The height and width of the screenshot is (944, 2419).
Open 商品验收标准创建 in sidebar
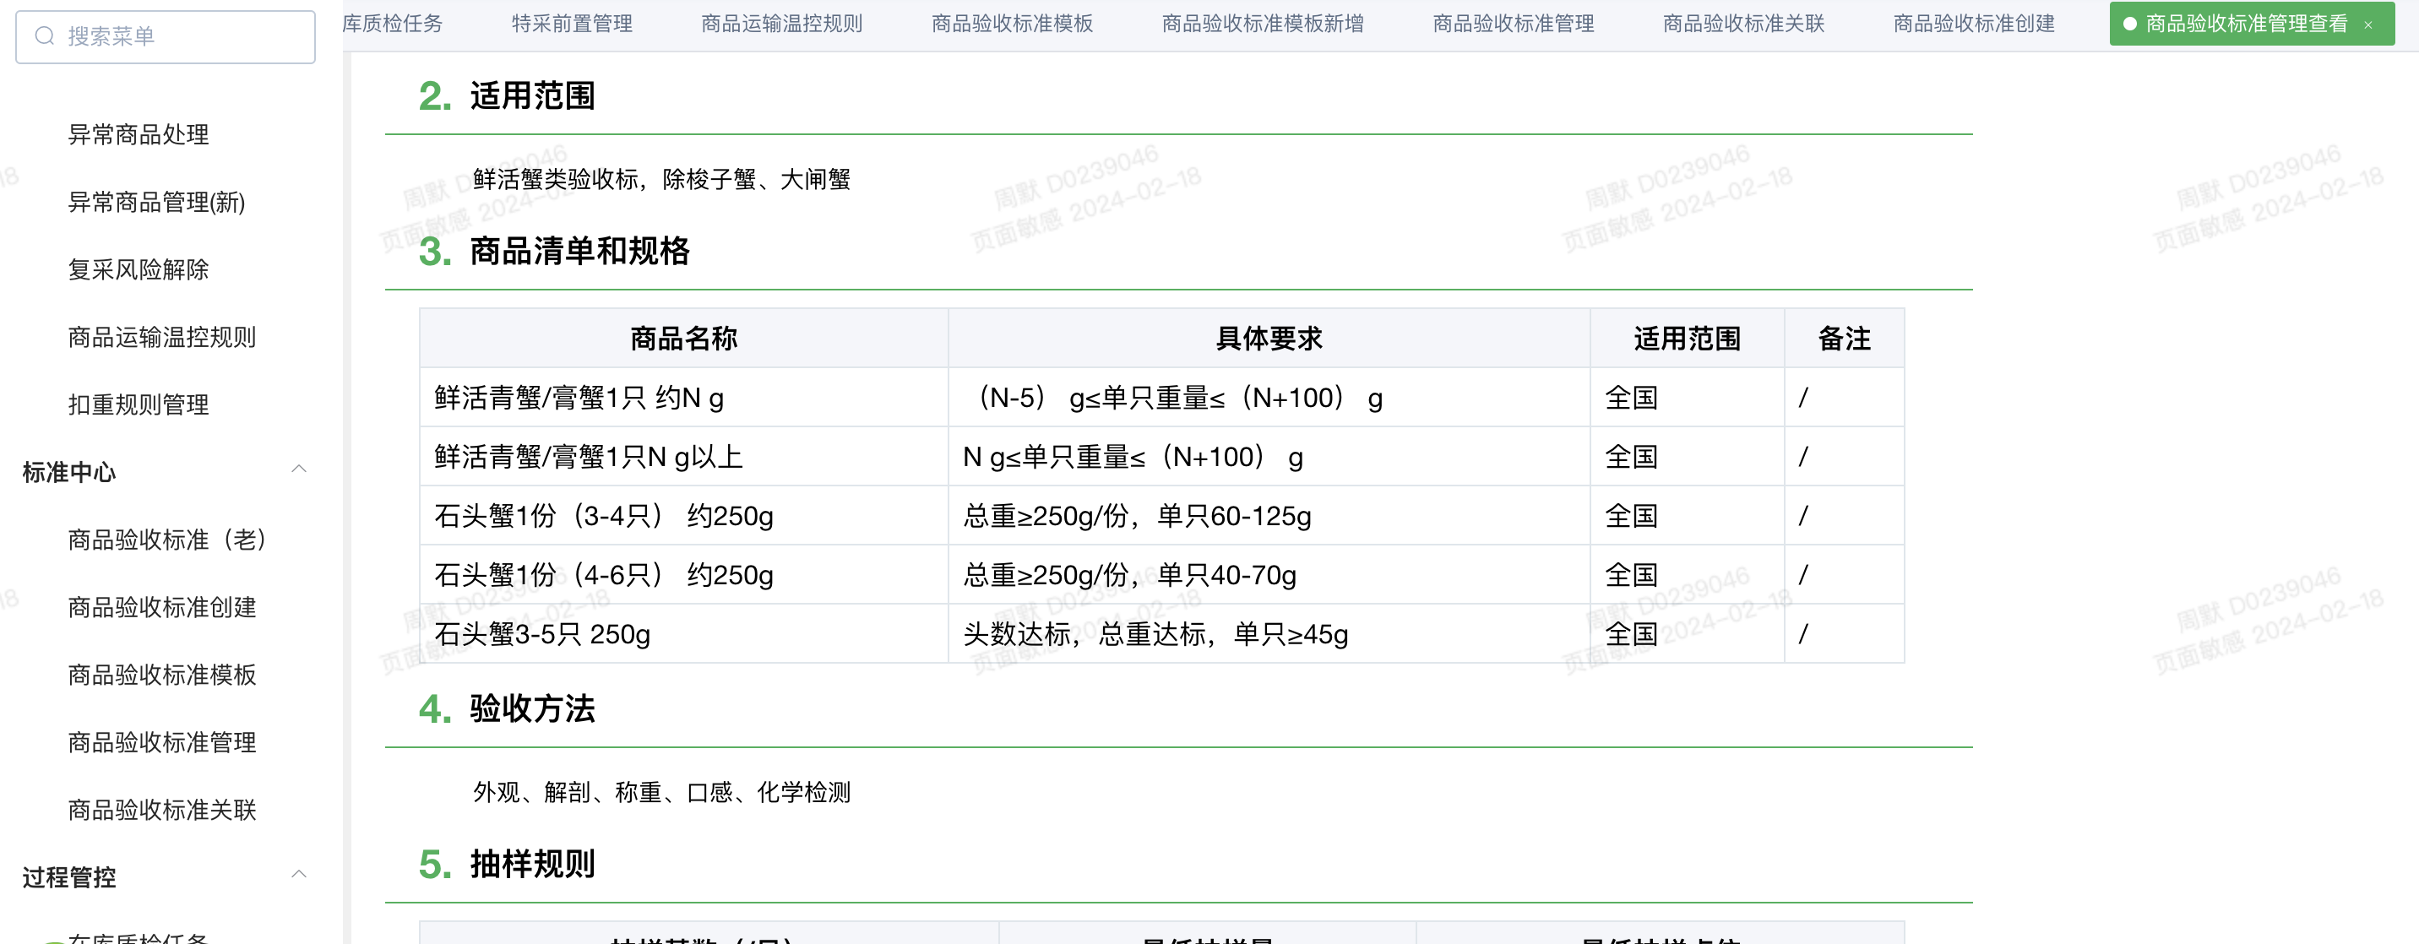tap(161, 607)
